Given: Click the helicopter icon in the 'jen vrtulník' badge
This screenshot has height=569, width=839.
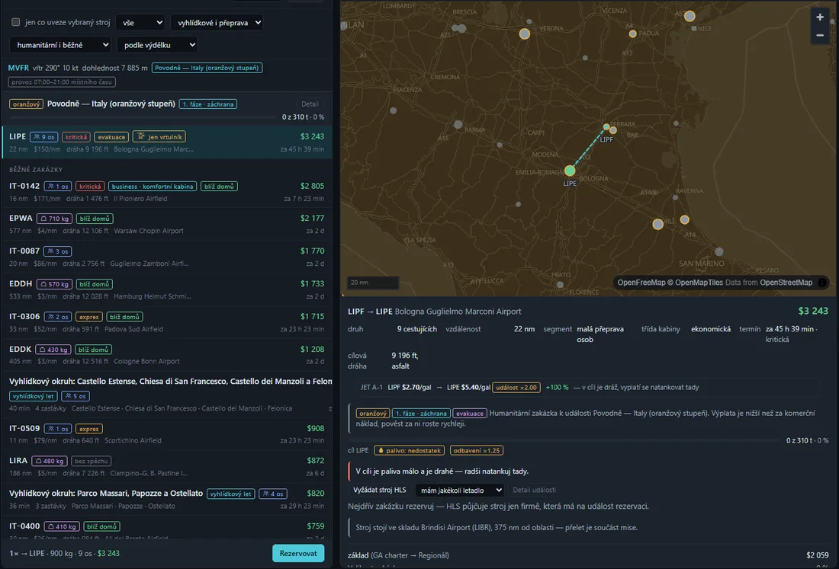Looking at the screenshot, I should tap(141, 137).
